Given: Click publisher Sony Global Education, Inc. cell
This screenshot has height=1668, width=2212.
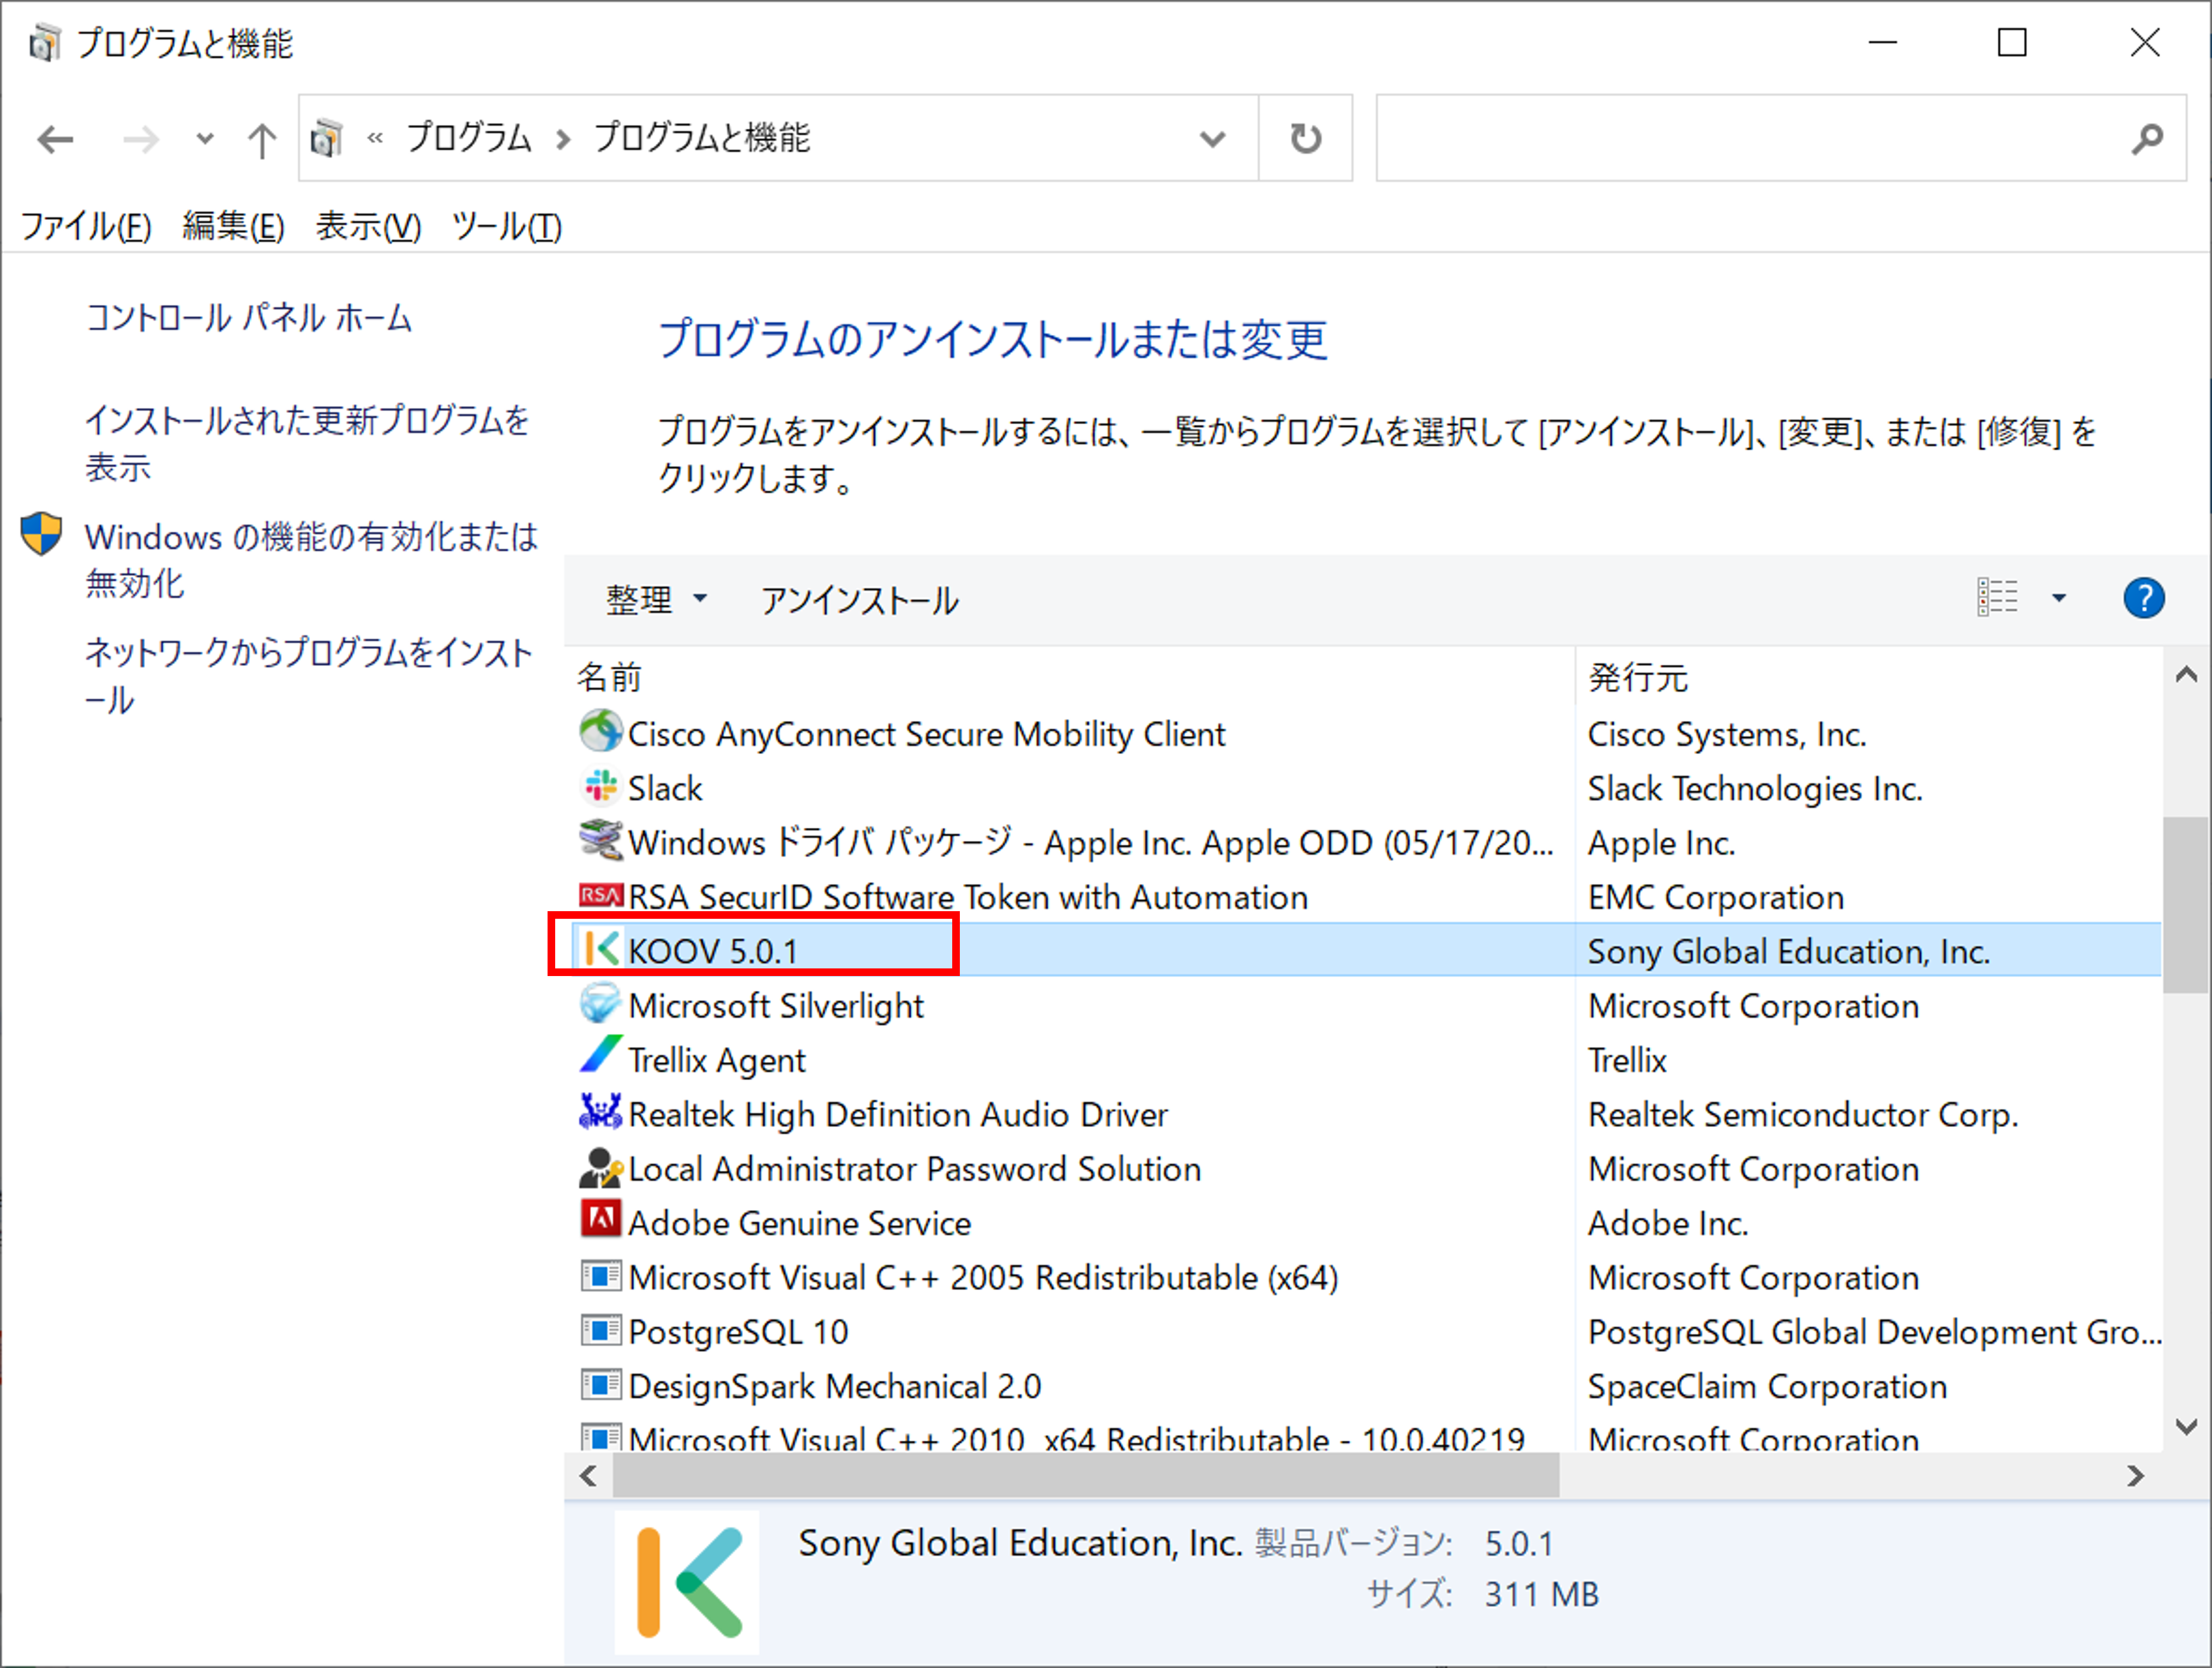Looking at the screenshot, I should [x=1788, y=951].
